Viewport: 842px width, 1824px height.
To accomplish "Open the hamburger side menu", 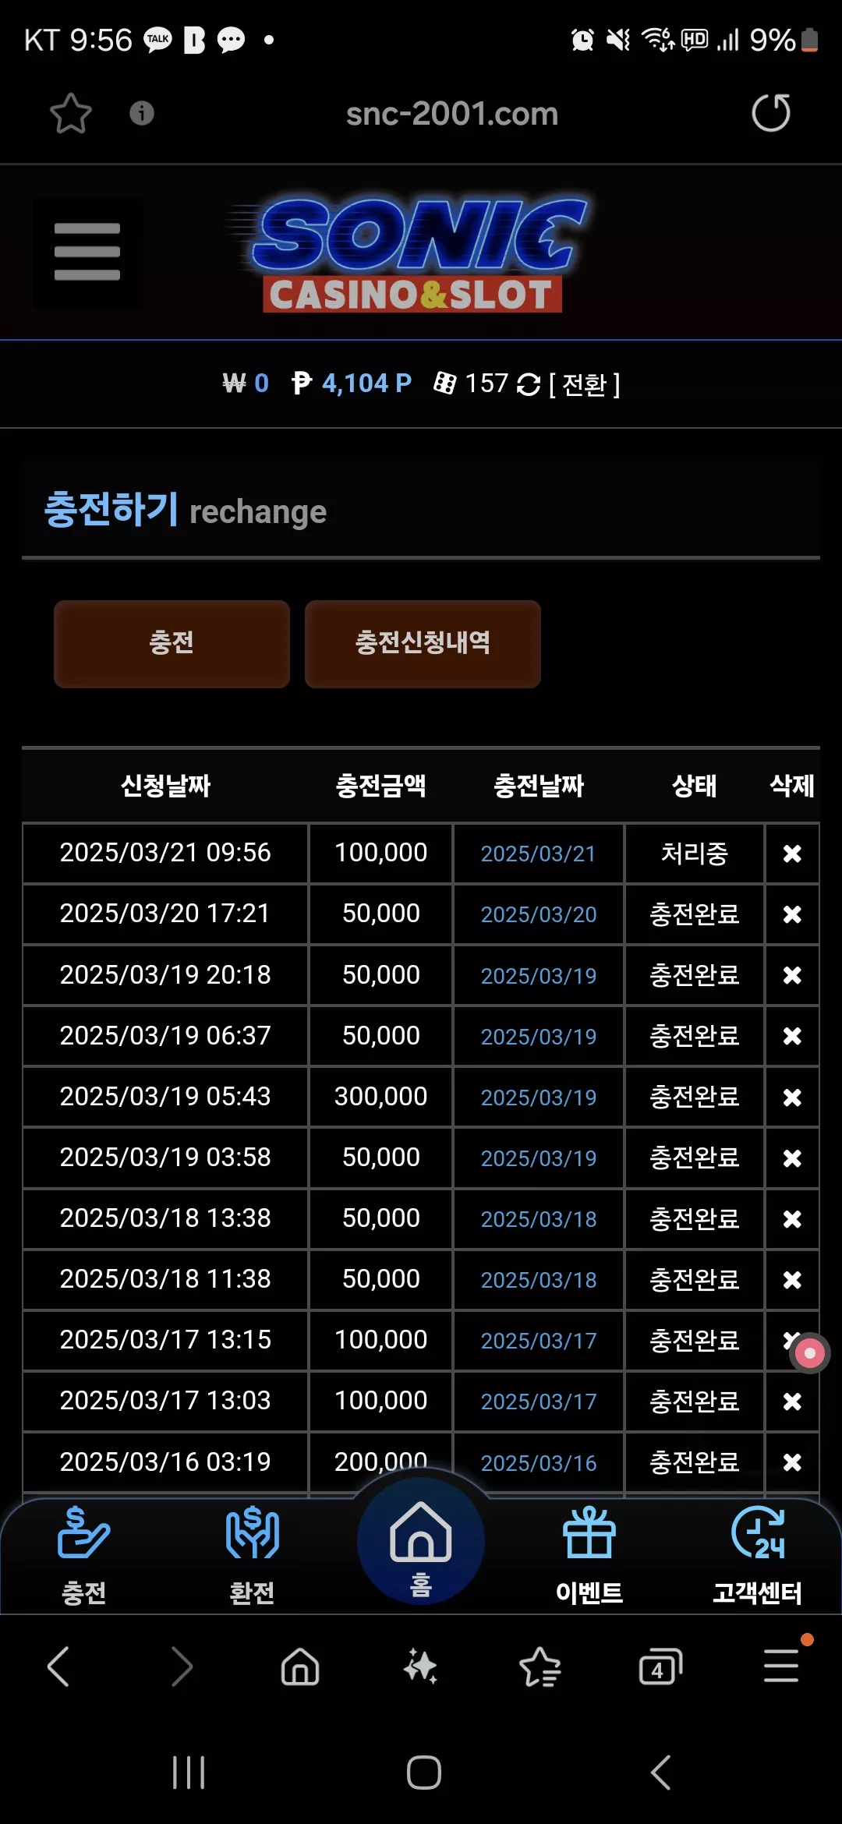I will point(87,252).
